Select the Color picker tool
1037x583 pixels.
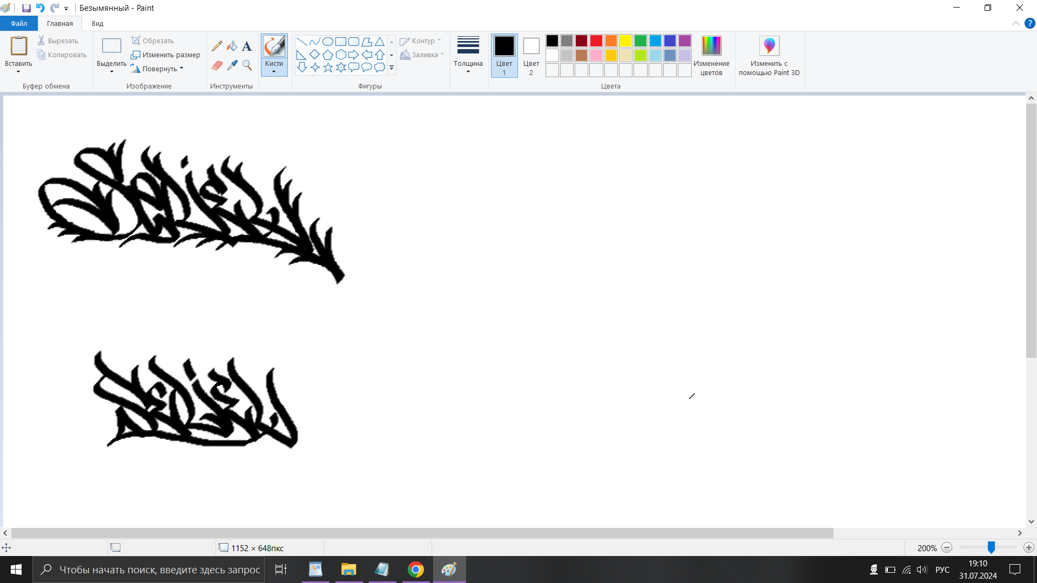(x=232, y=65)
